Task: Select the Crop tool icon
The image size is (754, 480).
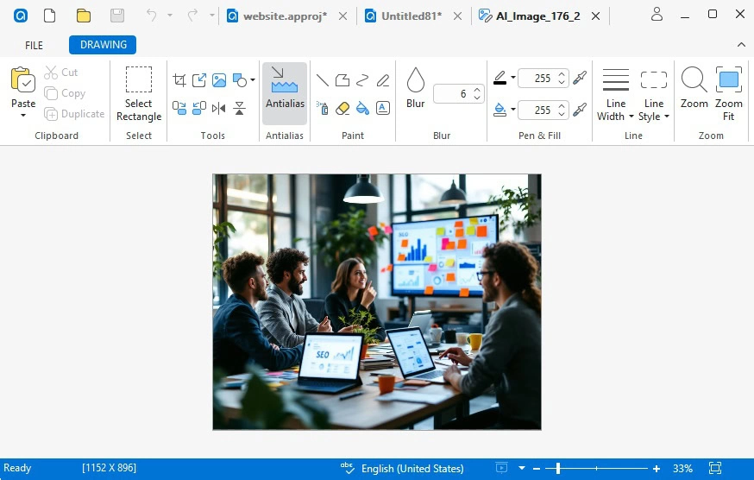Action: 179,80
